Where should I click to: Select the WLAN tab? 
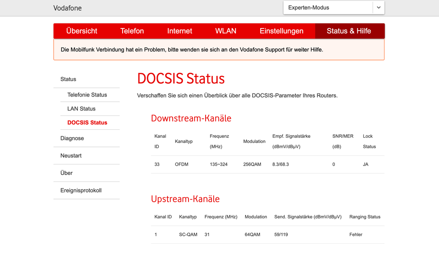tap(226, 31)
